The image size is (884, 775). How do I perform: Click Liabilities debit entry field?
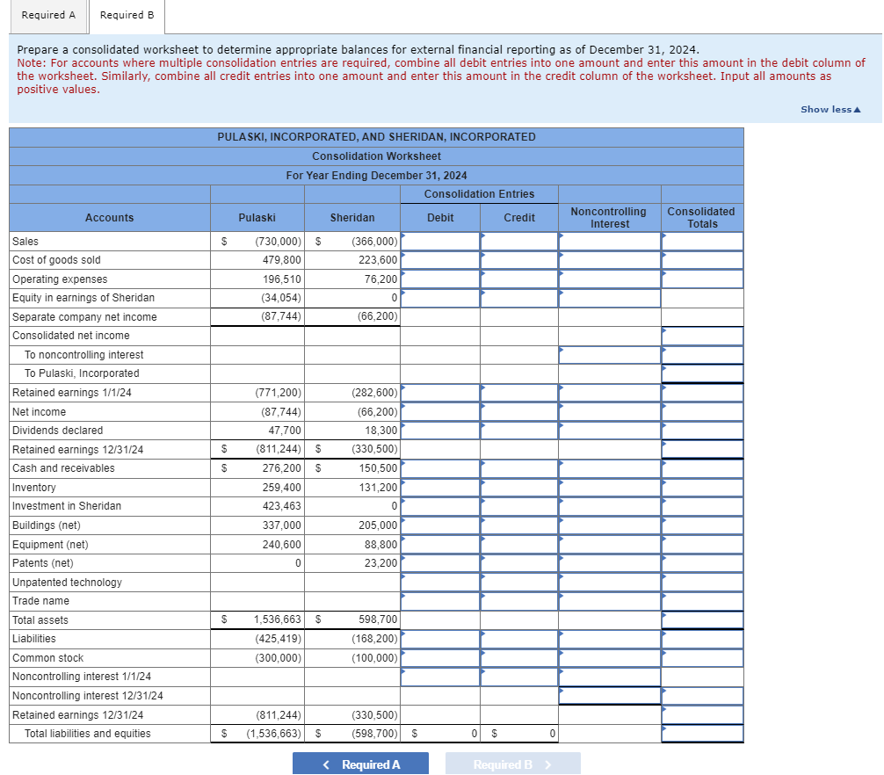click(440, 639)
